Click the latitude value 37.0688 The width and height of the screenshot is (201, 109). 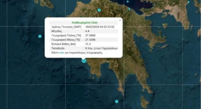pos(90,35)
